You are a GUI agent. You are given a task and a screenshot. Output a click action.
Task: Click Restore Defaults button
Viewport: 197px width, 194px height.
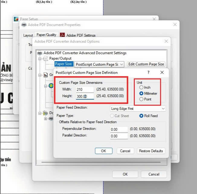coord(151,151)
